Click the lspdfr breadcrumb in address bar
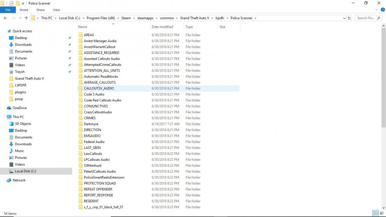This screenshot has width=386, height=217. click(x=220, y=18)
